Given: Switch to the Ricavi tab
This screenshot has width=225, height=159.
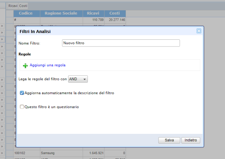Looking at the screenshot, I should coord(13,6).
